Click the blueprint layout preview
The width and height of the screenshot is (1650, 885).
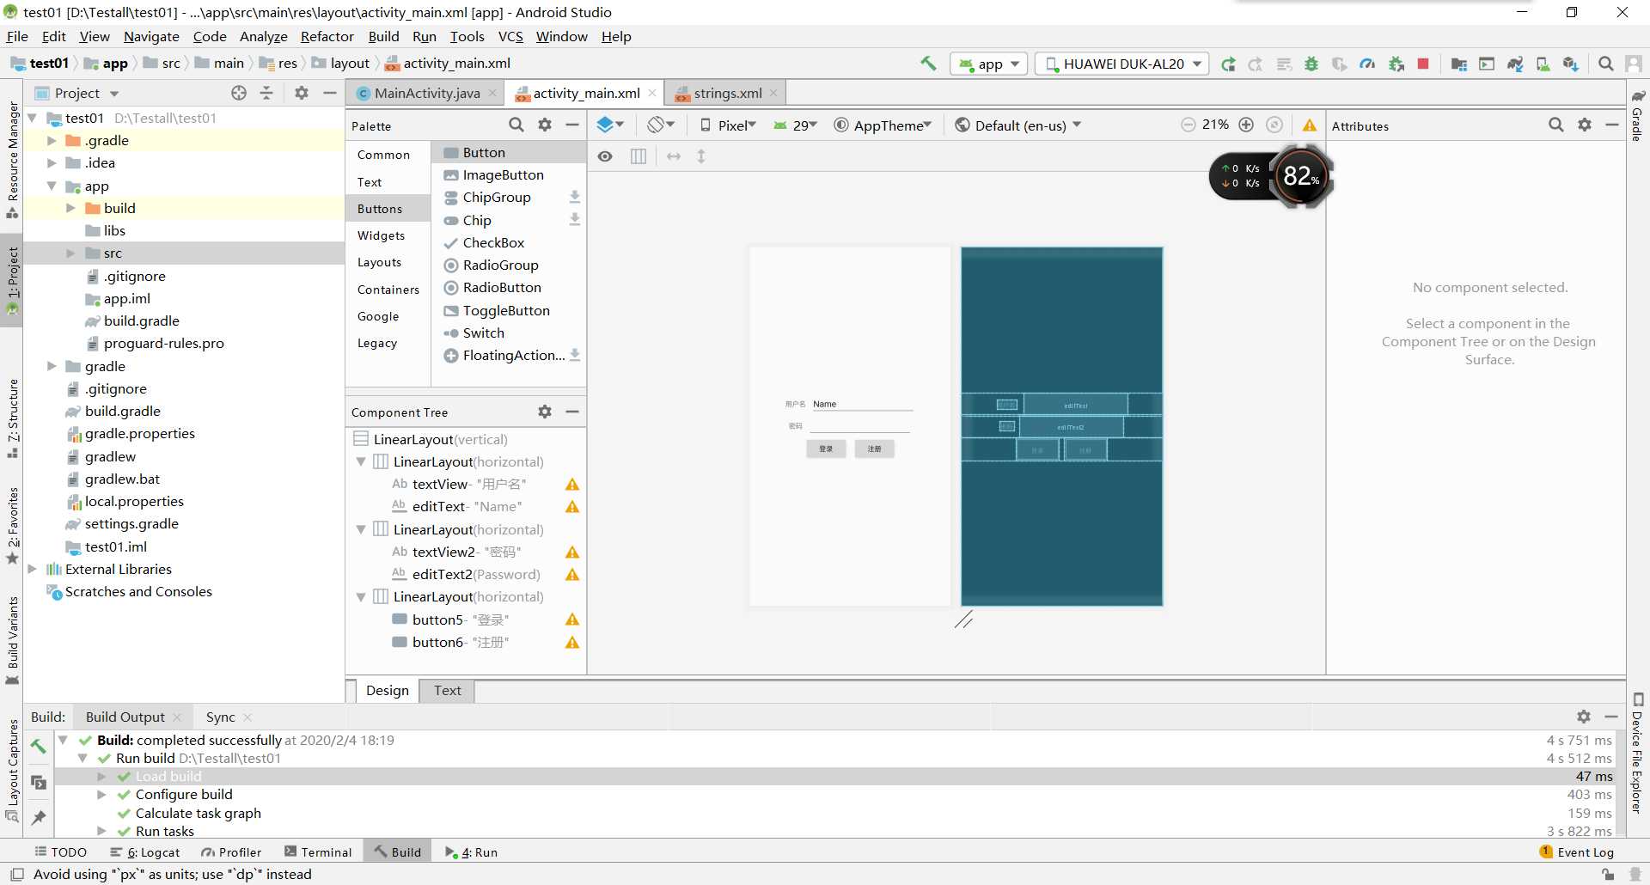pyautogui.click(x=1061, y=426)
